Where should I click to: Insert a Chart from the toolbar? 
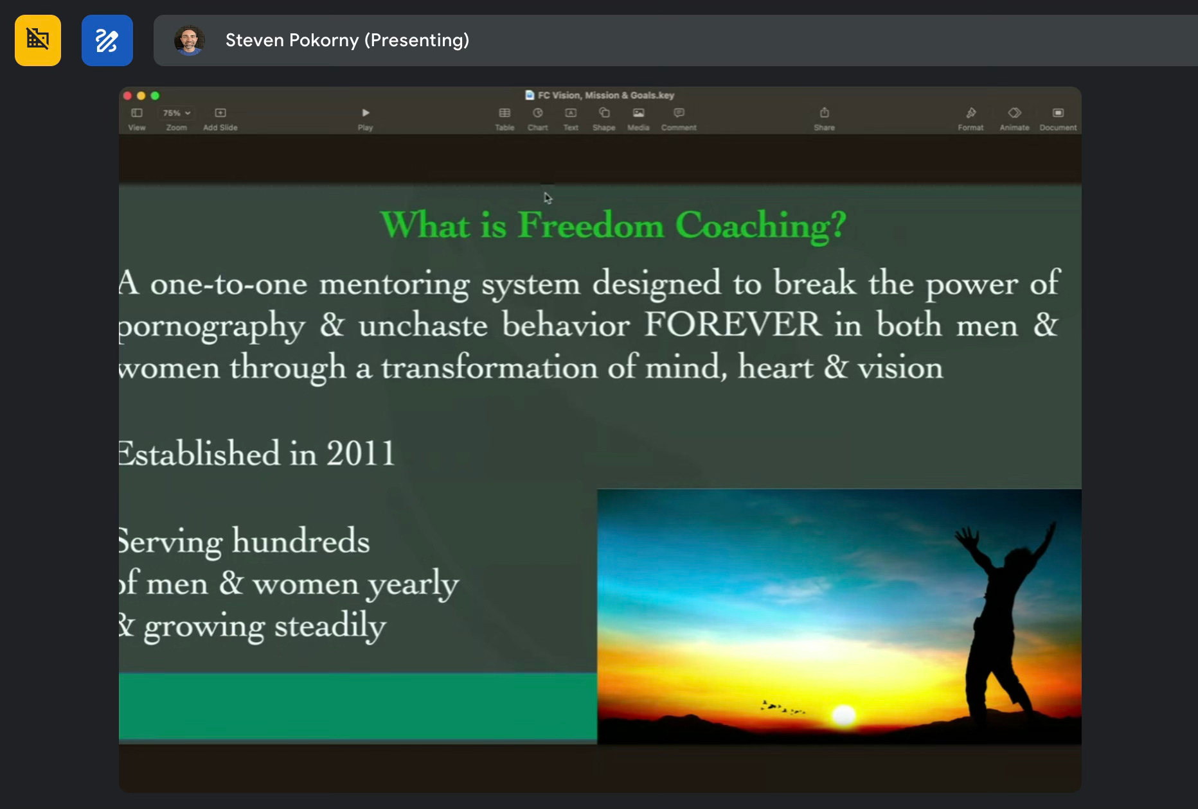pyautogui.click(x=537, y=119)
